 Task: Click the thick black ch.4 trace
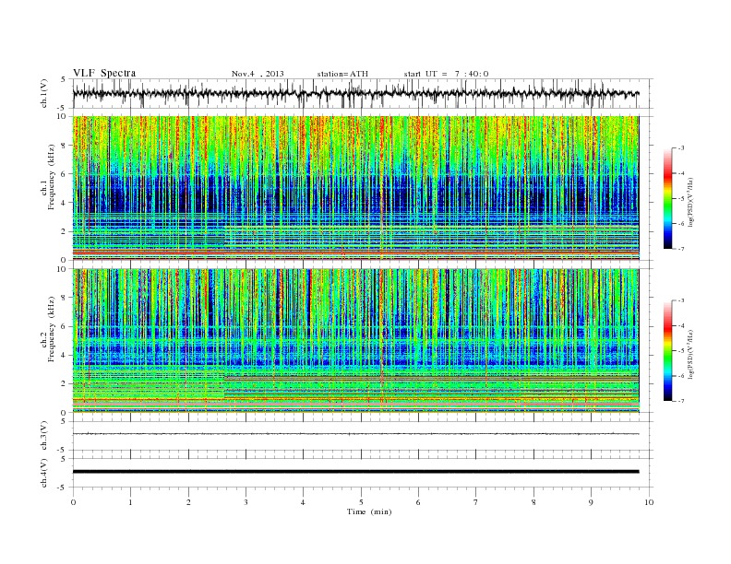tap(355, 472)
